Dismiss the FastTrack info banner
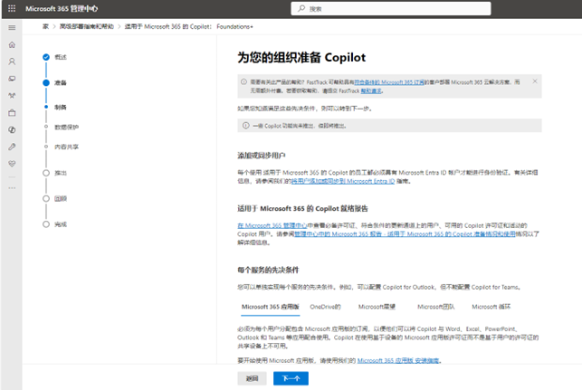Image resolution: width=582 pixels, height=390 pixels. (535, 81)
